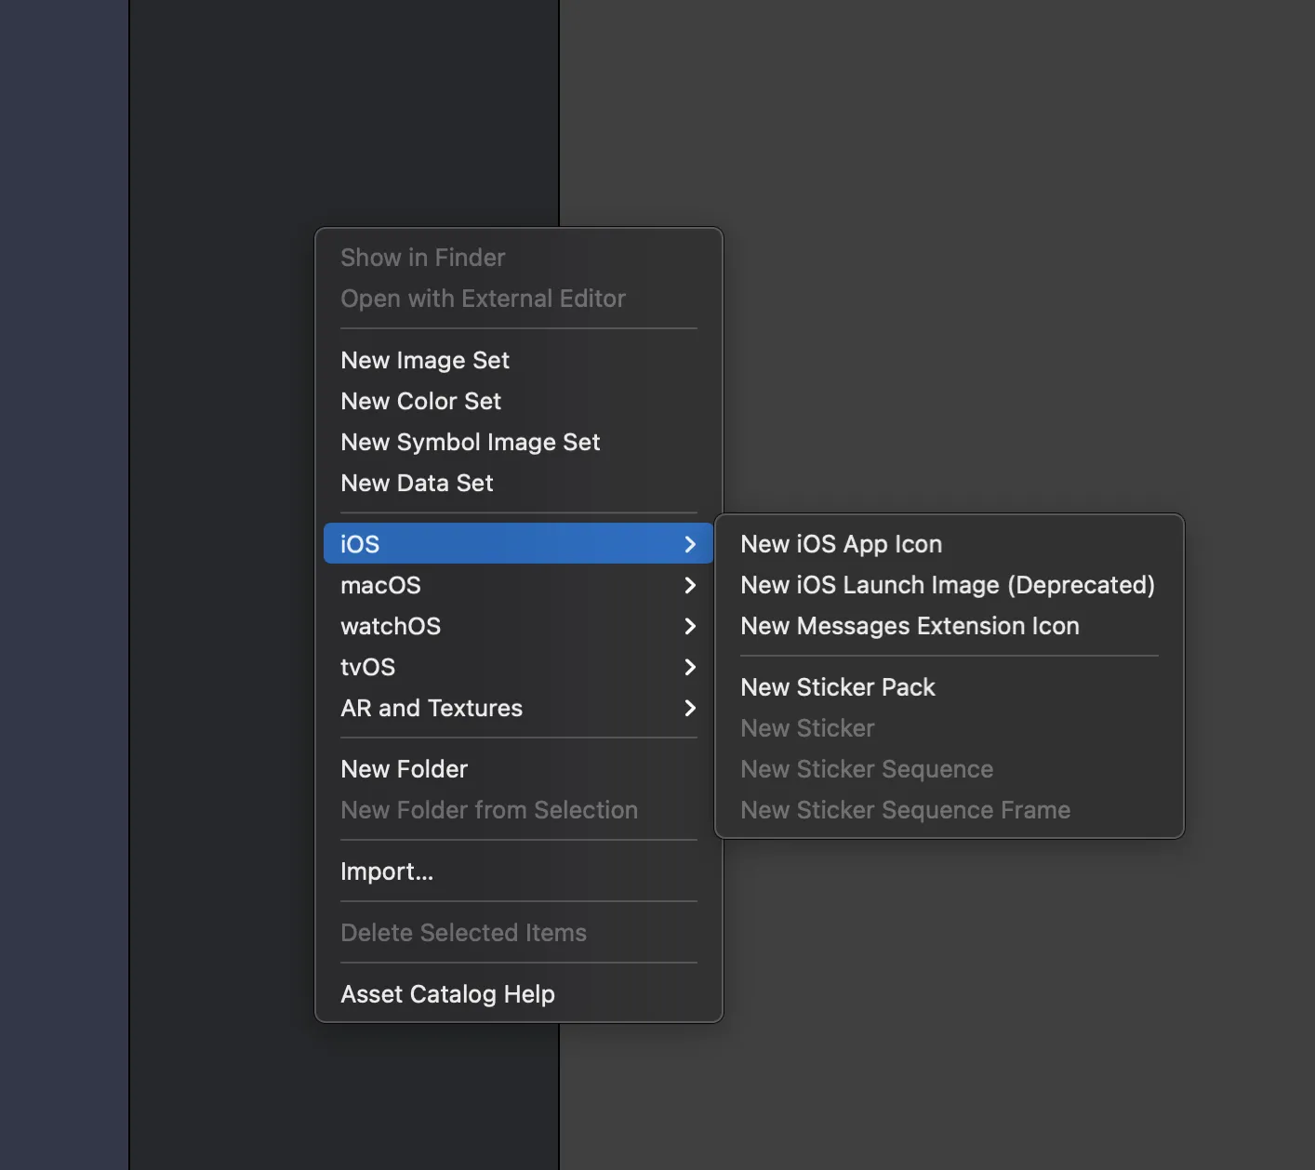Click the grayed New Sticker item
The width and height of the screenshot is (1315, 1170).
(x=950, y=728)
